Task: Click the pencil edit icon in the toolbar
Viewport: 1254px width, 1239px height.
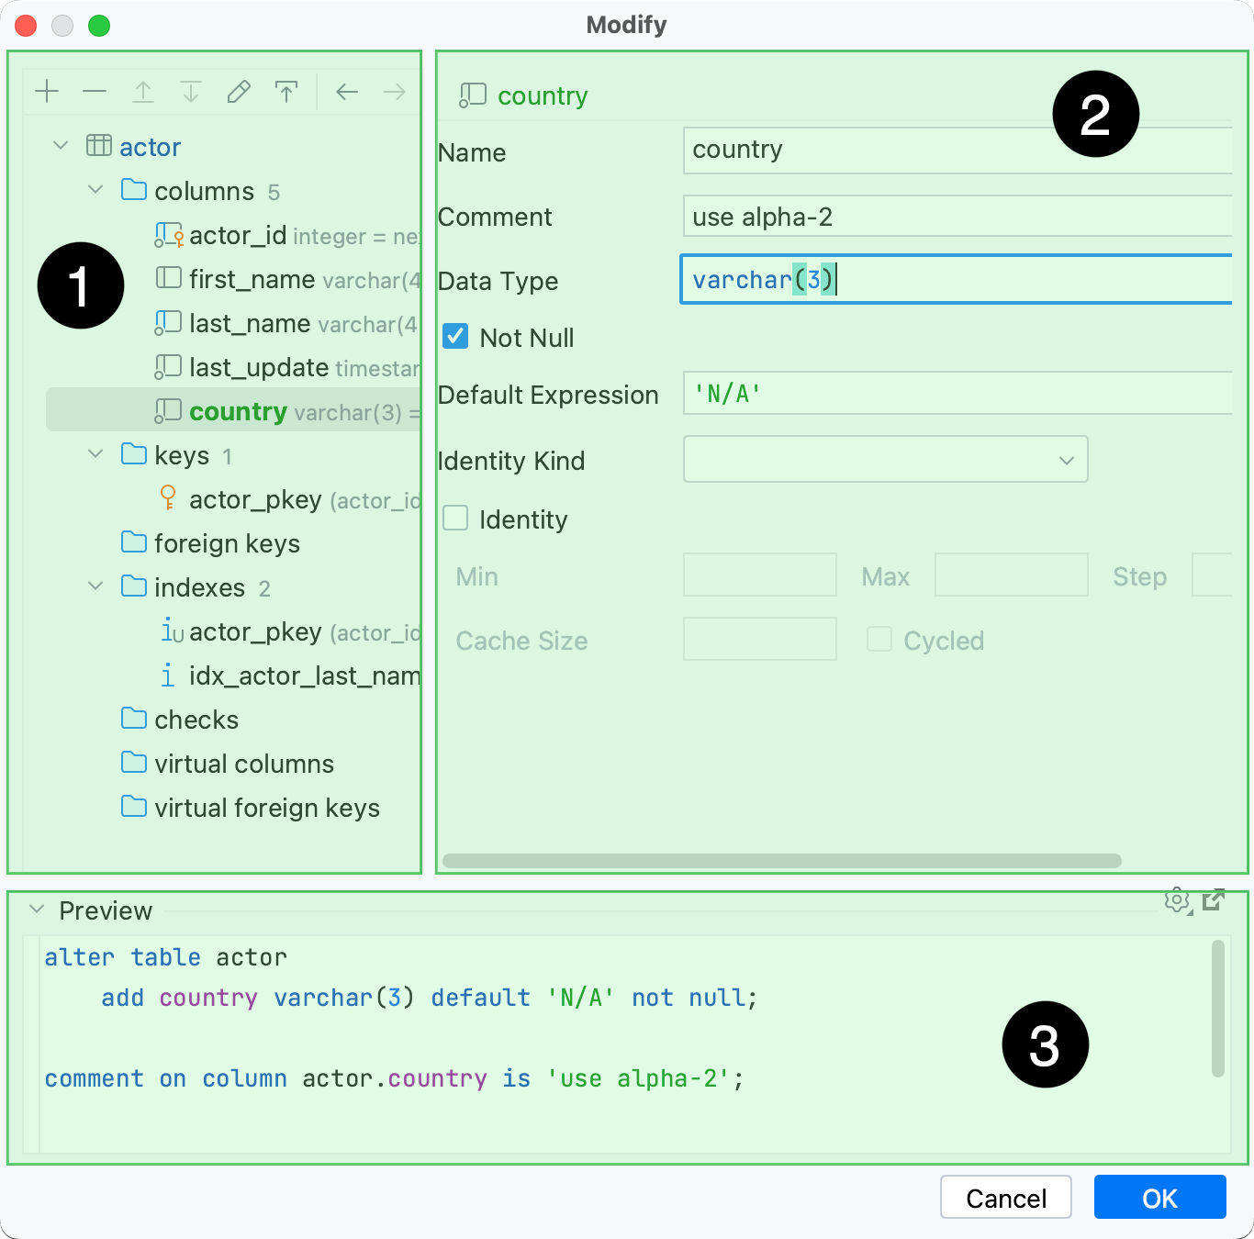Action: point(239,91)
